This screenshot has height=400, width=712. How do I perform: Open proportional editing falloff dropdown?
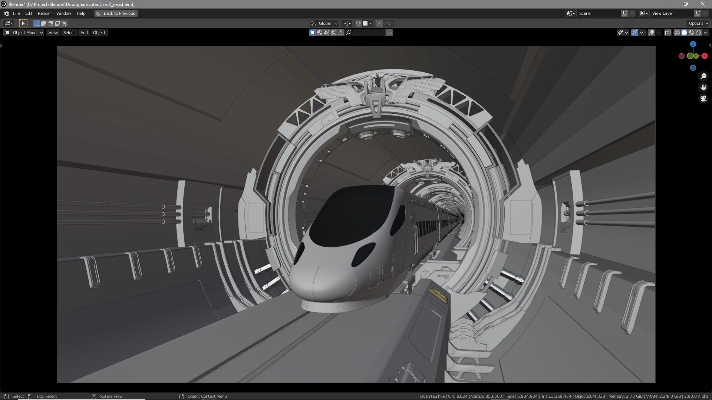(389, 23)
